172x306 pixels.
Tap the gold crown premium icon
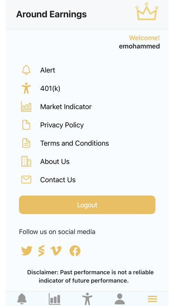(147, 11)
